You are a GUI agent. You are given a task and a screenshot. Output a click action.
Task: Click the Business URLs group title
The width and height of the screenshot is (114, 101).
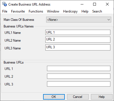pos(14,62)
